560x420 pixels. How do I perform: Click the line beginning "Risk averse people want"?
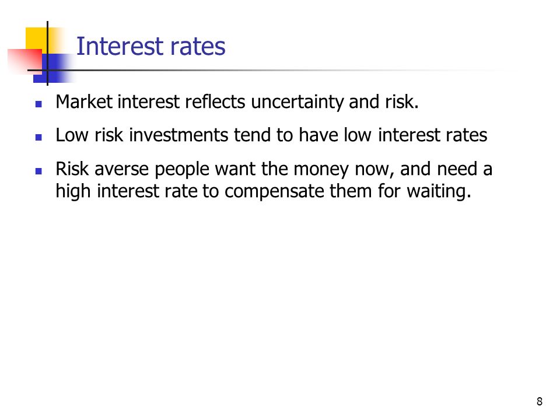(x=274, y=169)
